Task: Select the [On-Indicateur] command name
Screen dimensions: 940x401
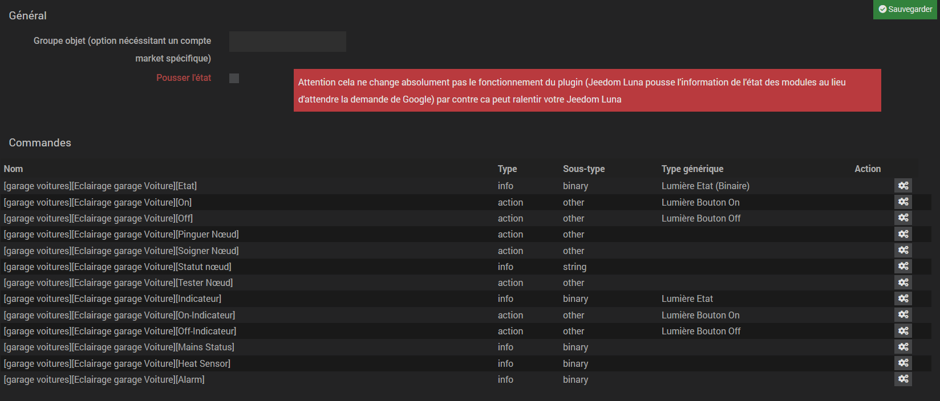Action: (x=119, y=315)
